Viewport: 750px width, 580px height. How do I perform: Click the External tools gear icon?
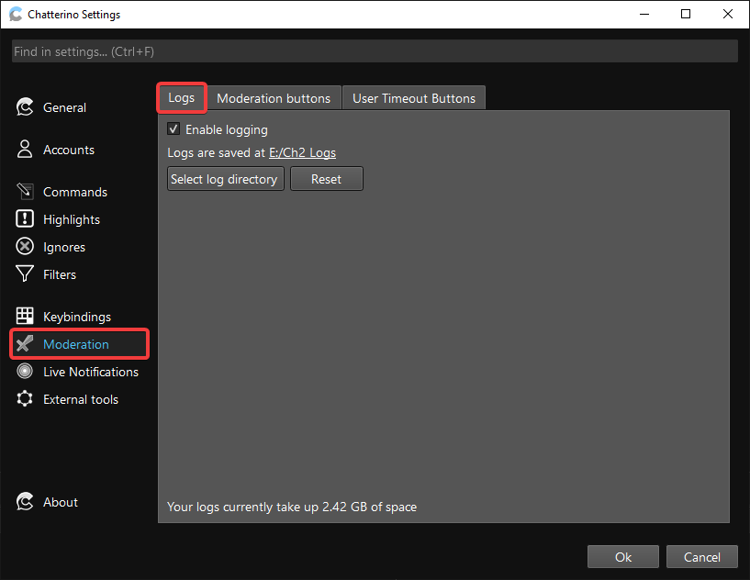[25, 399]
